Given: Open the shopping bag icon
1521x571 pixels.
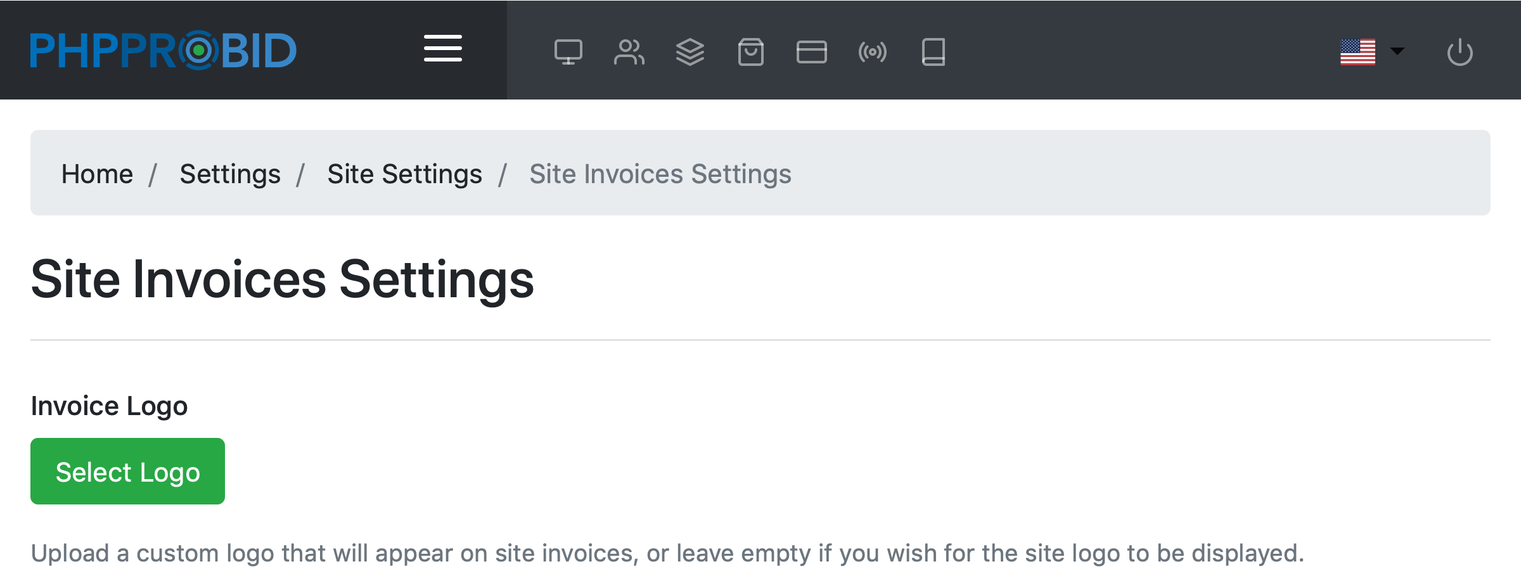Looking at the screenshot, I should [x=750, y=52].
